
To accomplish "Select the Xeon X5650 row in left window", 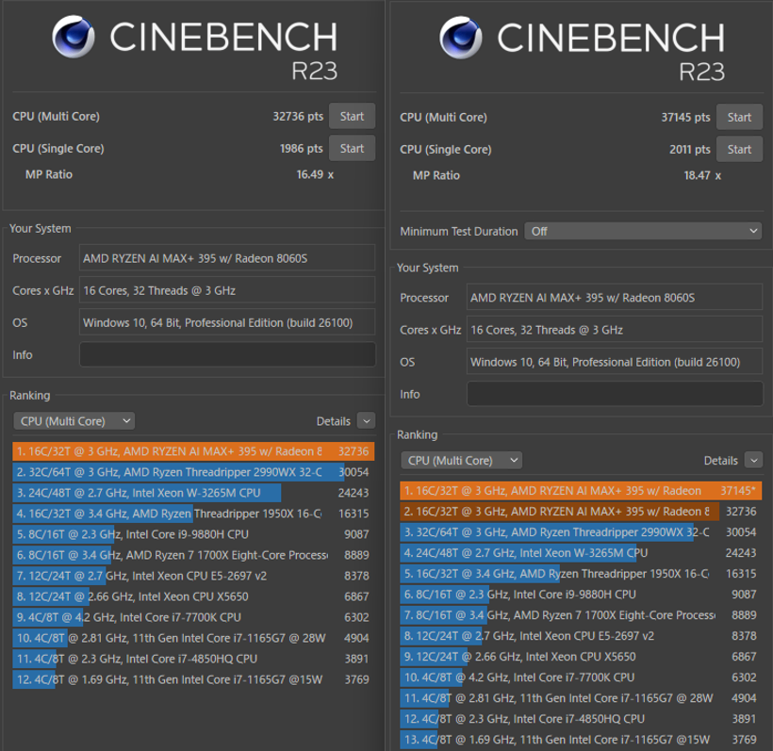I will click(193, 596).
